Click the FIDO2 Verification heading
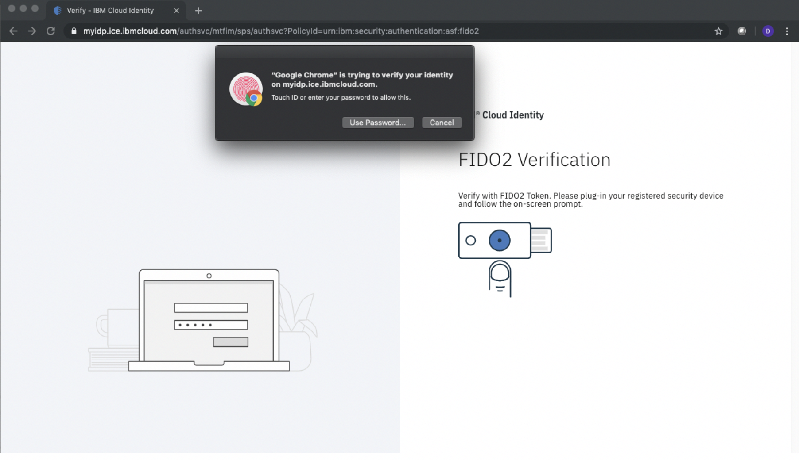This screenshot has height=460, width=799. coord(534,160)
